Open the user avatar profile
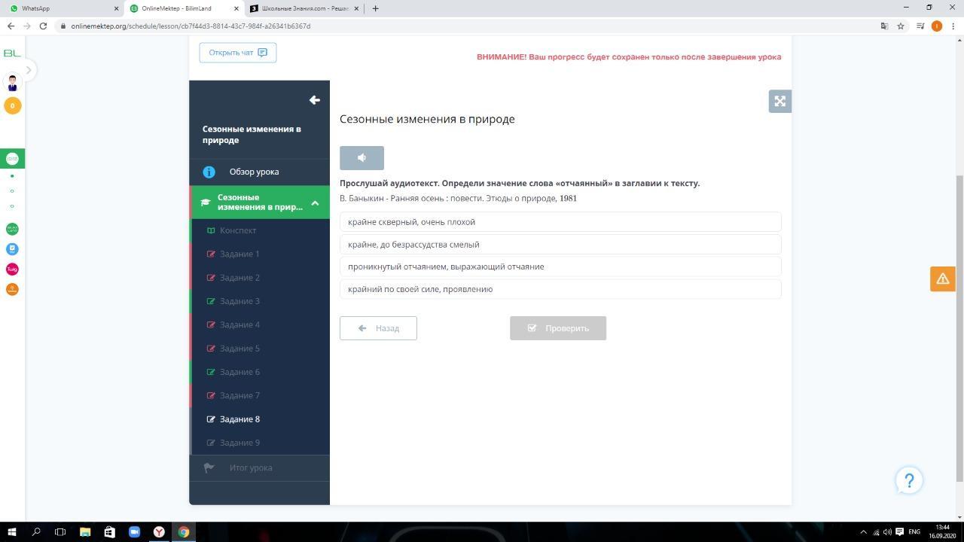Viewport: 964px width, 542px height. [x=12, y=83]
